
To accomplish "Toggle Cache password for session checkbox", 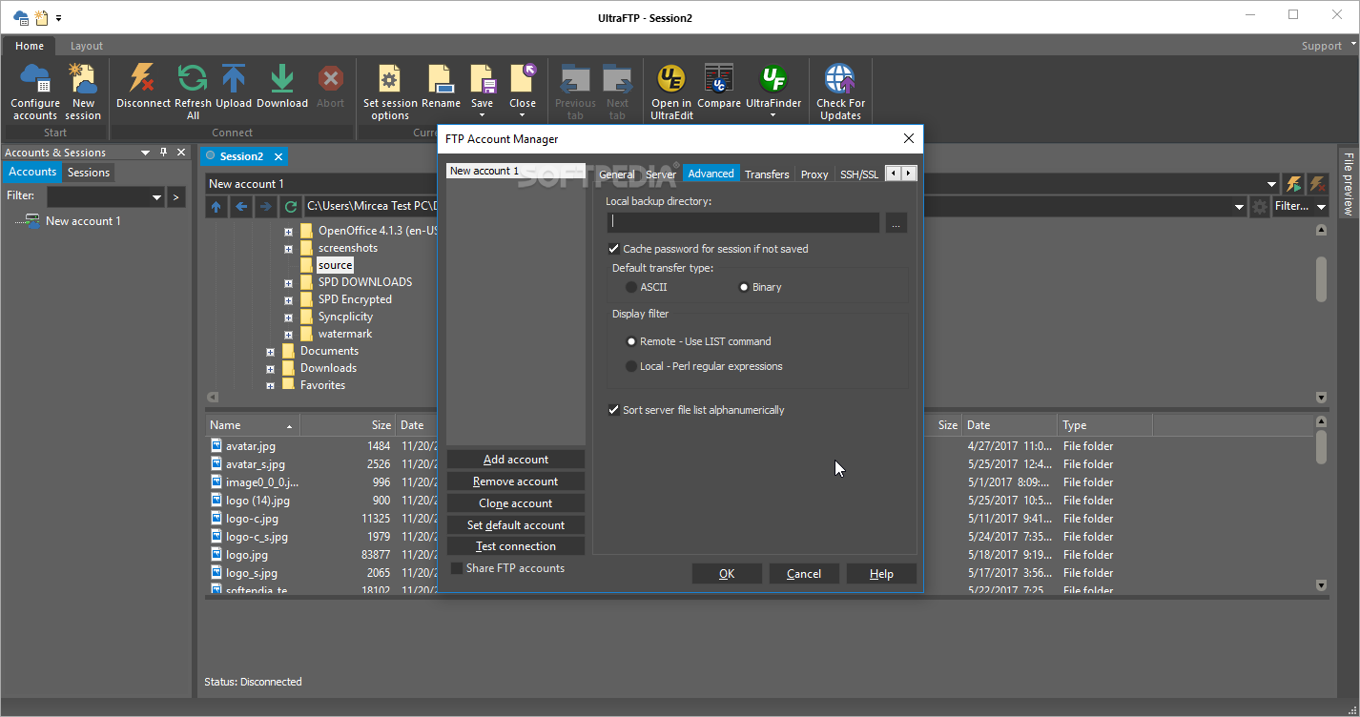I will [x=613, y=249].
